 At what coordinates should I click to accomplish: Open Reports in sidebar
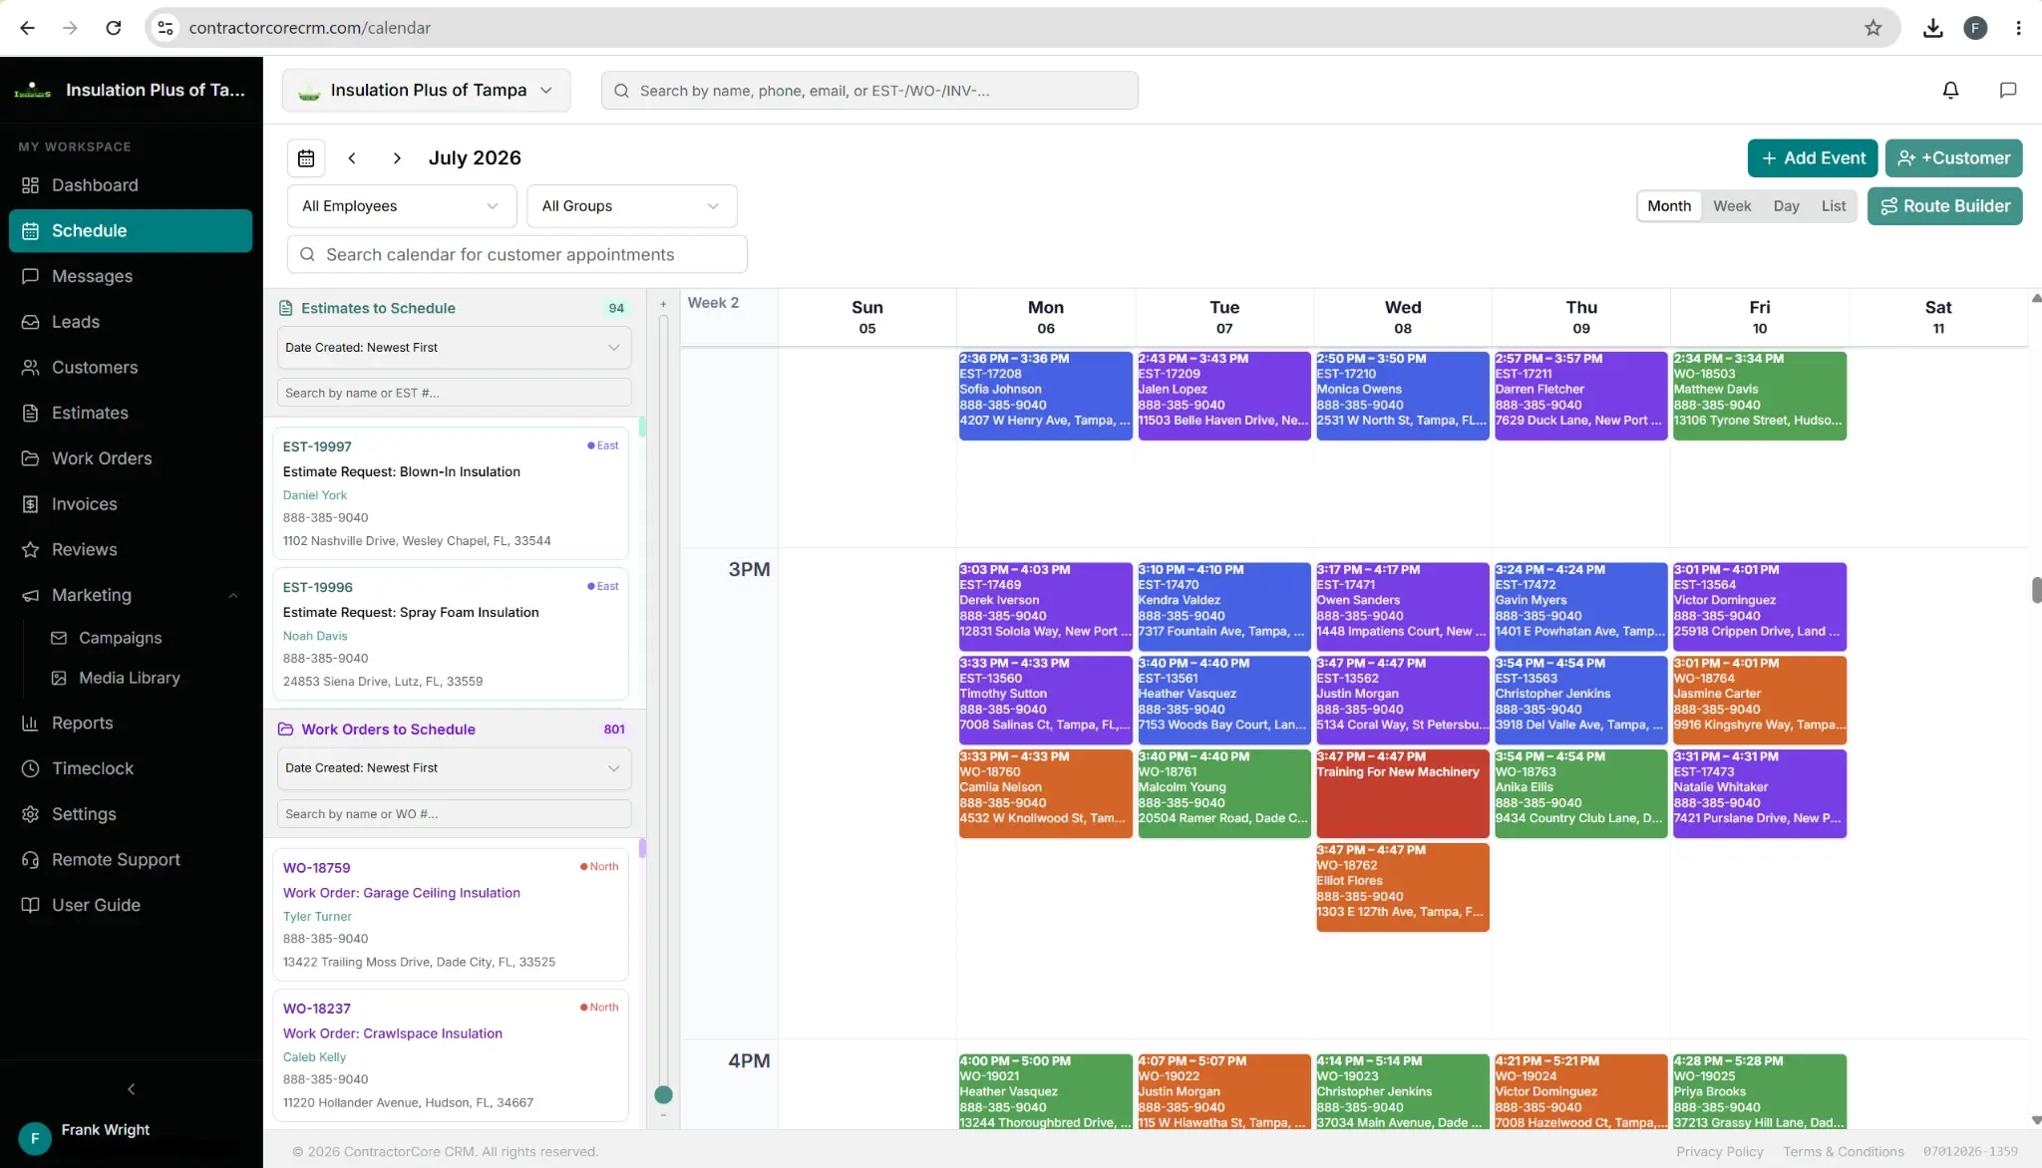point(131,723)
